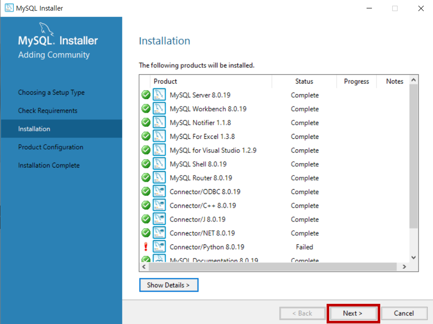This screenshot has height=324, width=433.
Task: Click the green checkmark beside MySQL Workbench
Action: coord(146,109)
